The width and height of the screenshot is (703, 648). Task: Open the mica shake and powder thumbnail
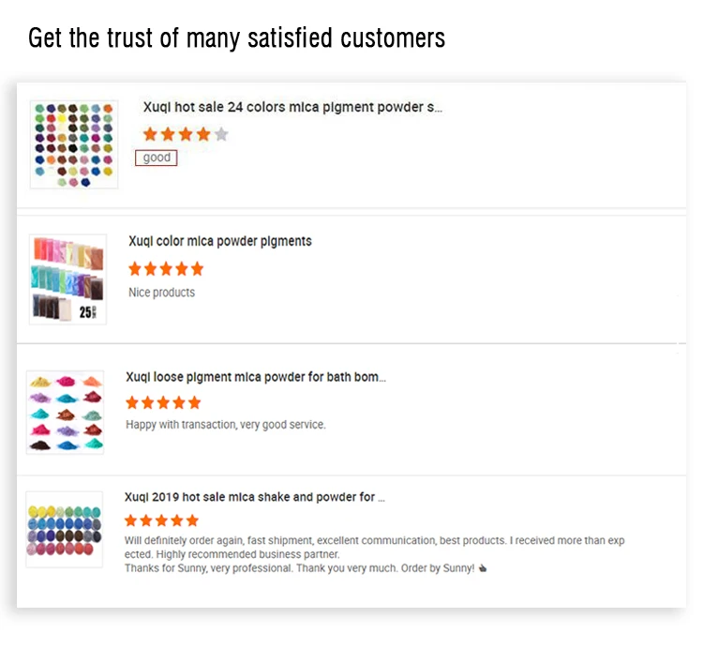[x=65, y=529]
